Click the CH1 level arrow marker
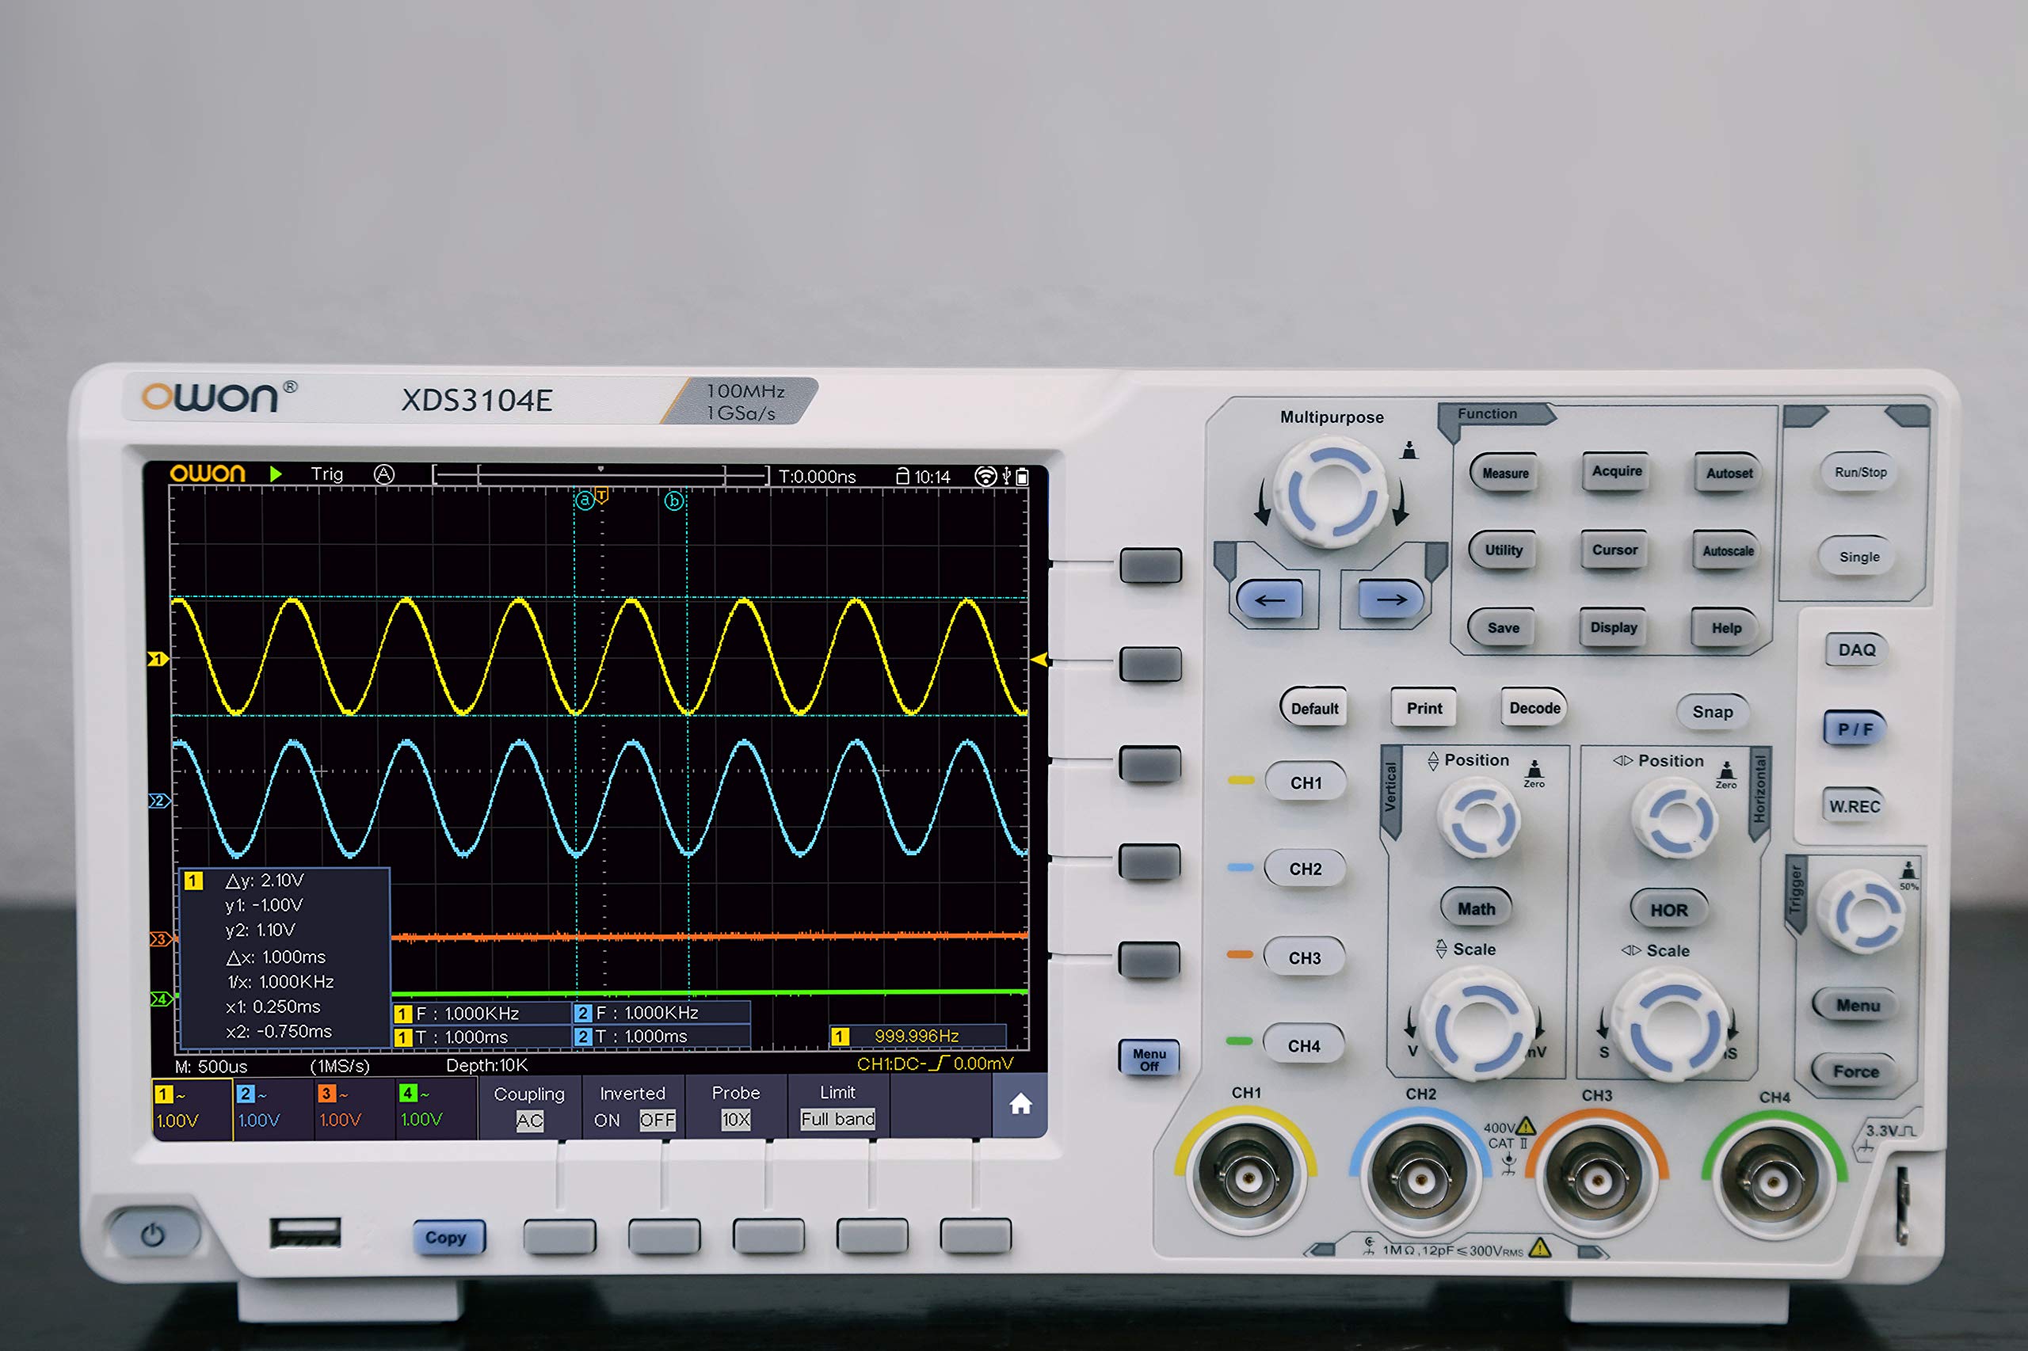 158,659
